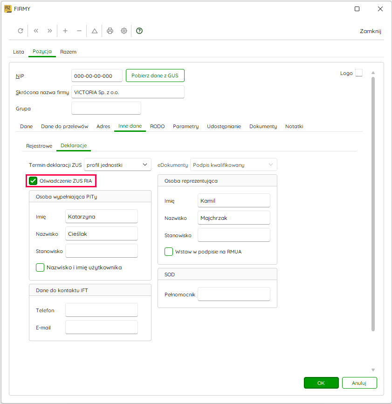The height and width of the screenshot is (404, 392).
Task: Click the R2 application icon in the title bar
Action: click(x=8, y=9)
